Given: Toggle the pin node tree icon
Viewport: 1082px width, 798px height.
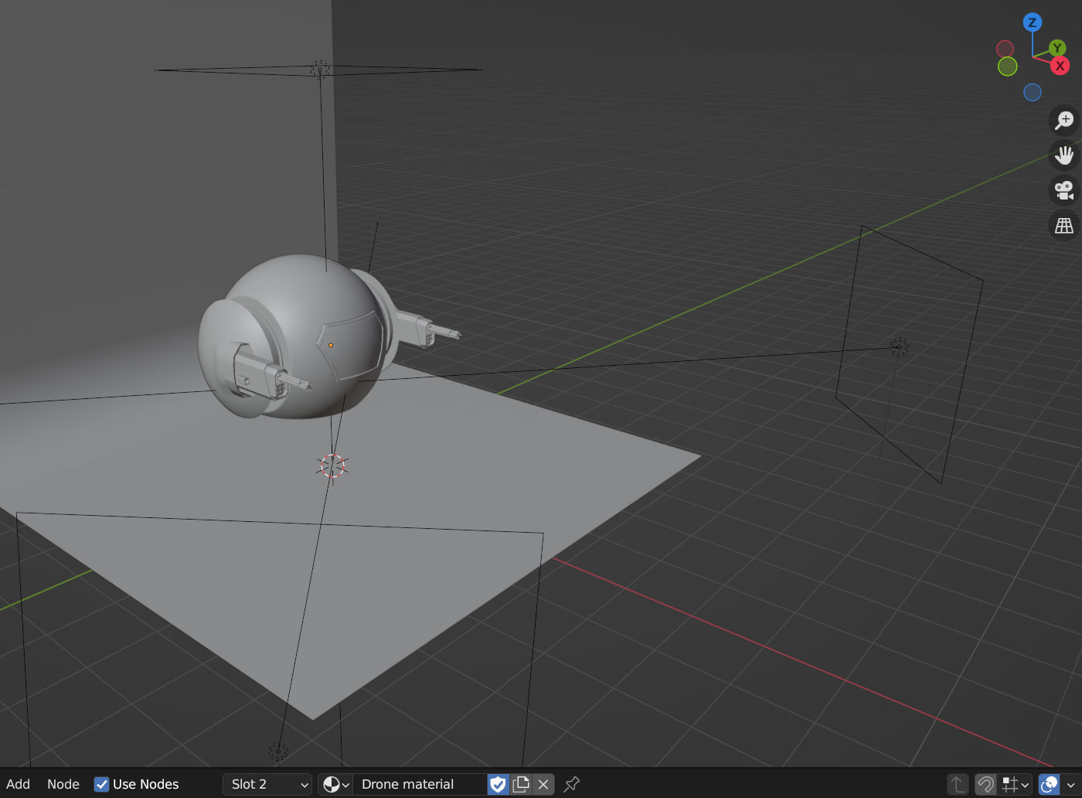Looking at the screenshot, I should point(572,784).
